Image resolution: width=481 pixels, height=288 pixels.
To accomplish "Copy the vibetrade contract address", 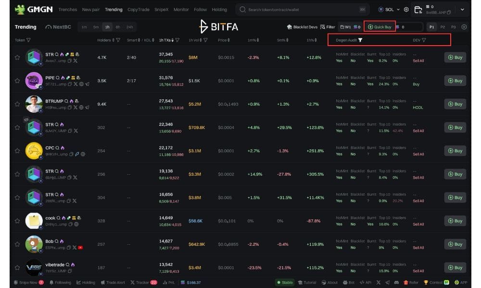I will (x=70, y=271).
